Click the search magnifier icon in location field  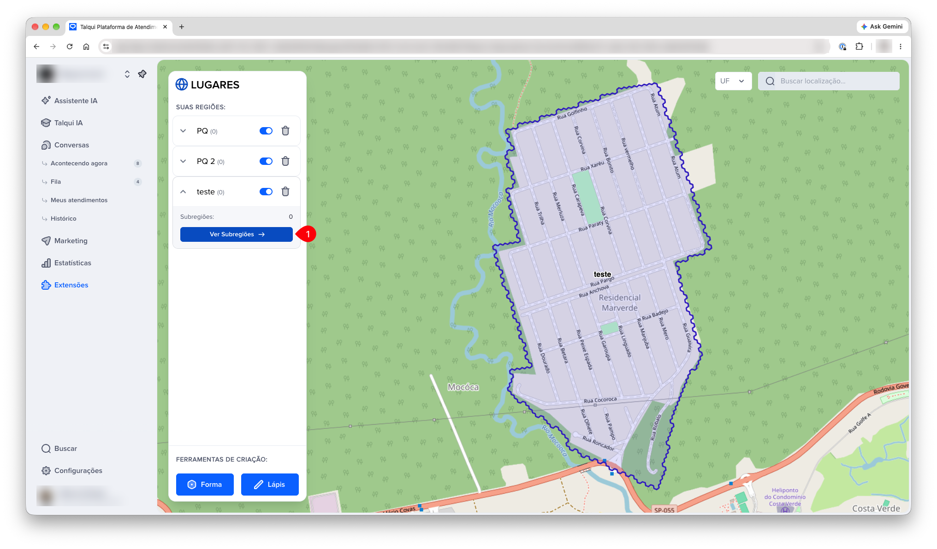coord(770,81)
